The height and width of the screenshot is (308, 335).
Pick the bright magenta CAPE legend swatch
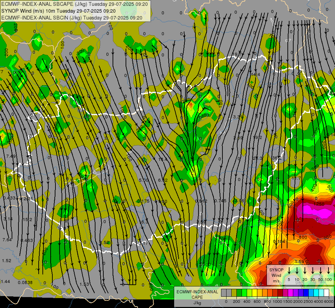point(291,293)
